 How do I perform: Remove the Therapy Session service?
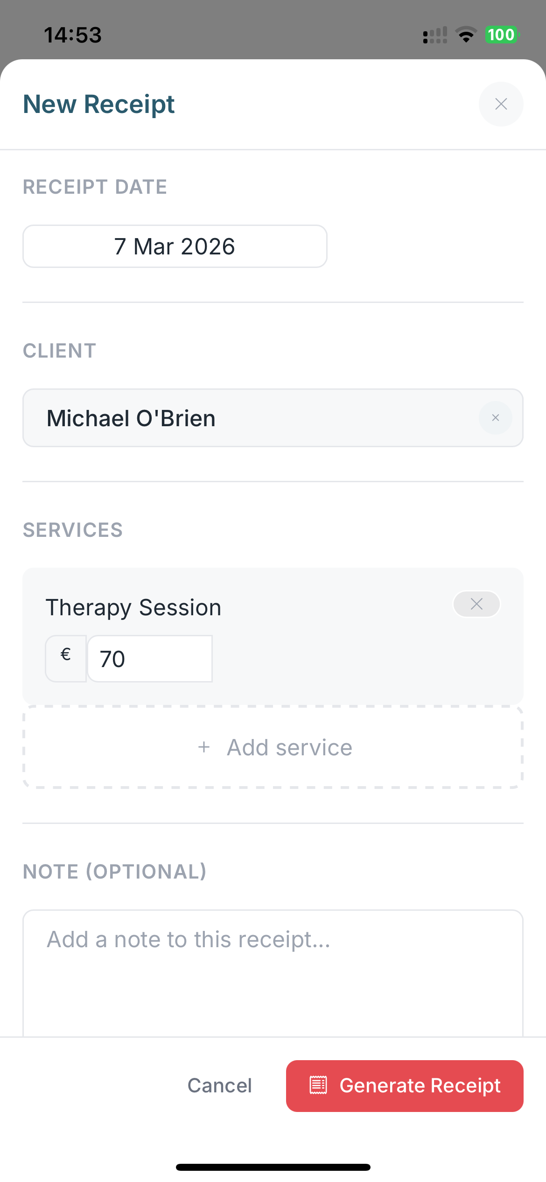[476, 604]
